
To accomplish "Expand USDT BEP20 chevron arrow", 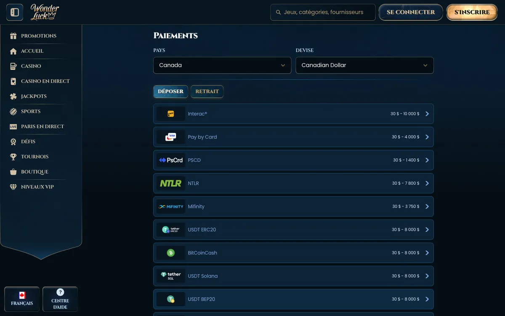I will point(427,299).
